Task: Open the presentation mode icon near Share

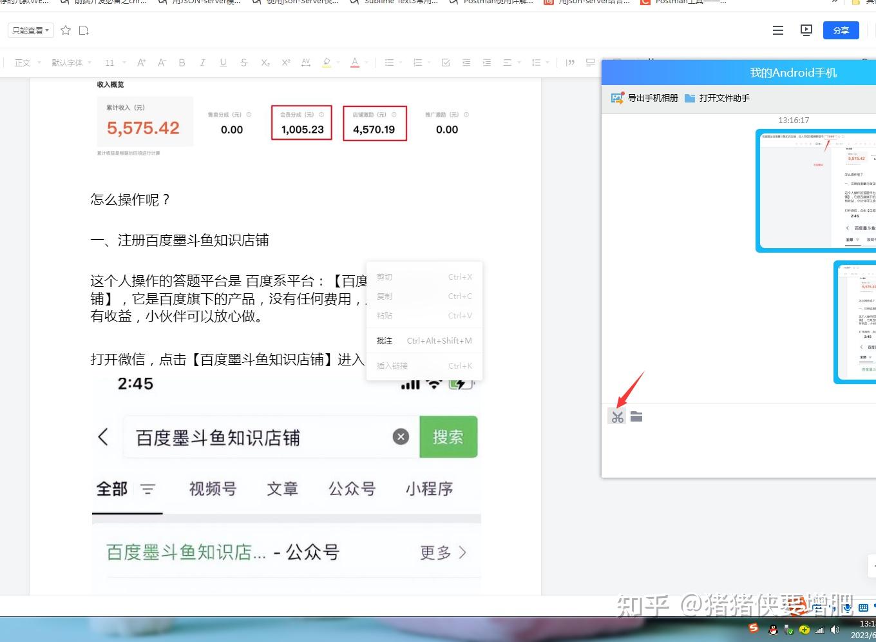Action: [x=806, y=30]
